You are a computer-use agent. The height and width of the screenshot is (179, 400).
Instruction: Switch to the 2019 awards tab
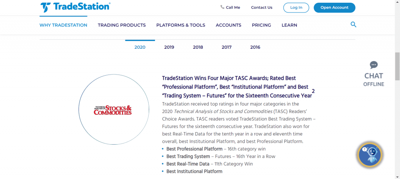pyautogui.click(x=169, y=47)
